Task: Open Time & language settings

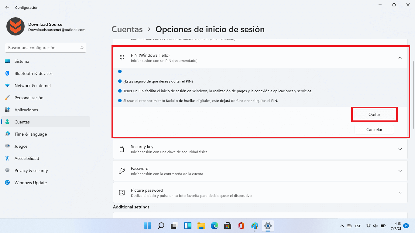Action: [46, 134]
